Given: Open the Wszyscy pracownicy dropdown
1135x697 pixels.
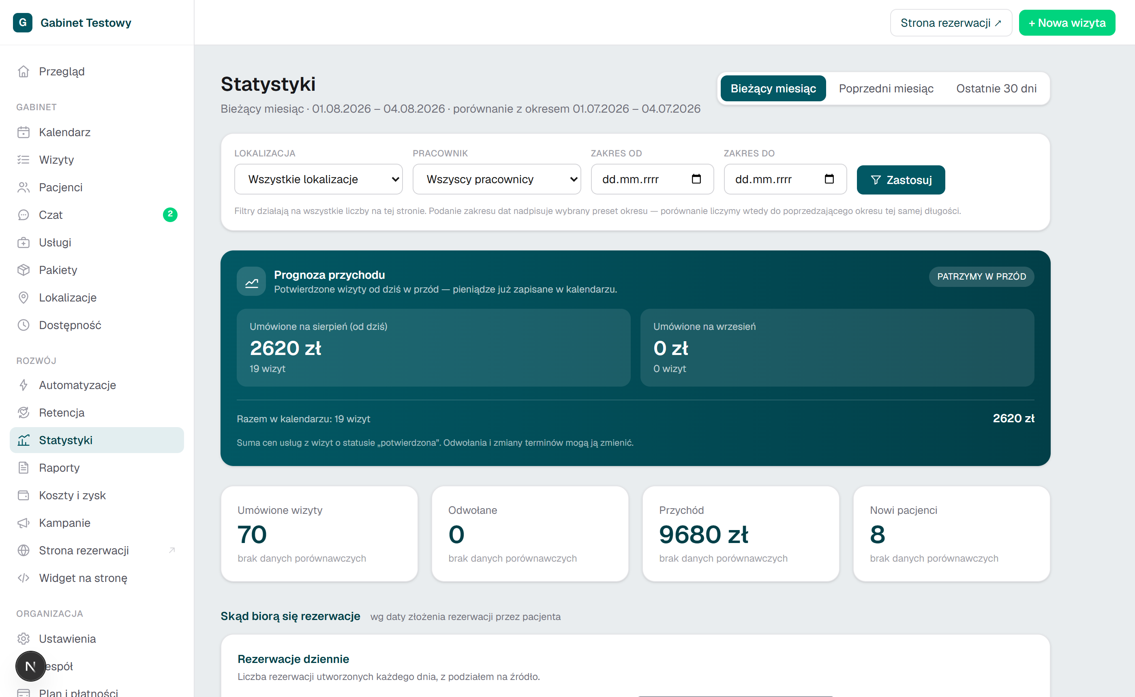Looking at the screenshot, I should (x=497, y=180).
